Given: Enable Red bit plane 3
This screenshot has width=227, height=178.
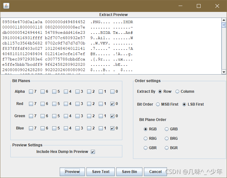Looking at the screenshot, I should [77, 104].
